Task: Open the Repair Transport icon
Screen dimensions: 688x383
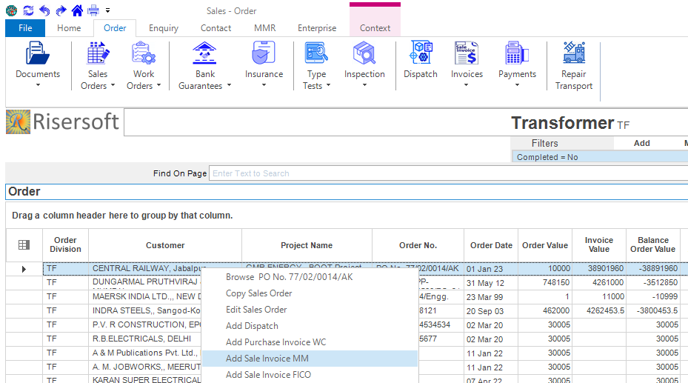Action: [573, 54]
